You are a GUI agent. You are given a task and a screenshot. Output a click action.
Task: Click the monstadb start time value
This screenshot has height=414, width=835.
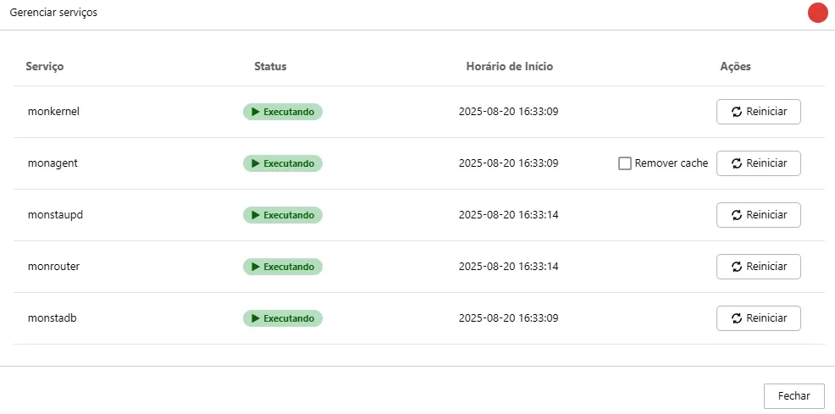[x=509, y=318]
